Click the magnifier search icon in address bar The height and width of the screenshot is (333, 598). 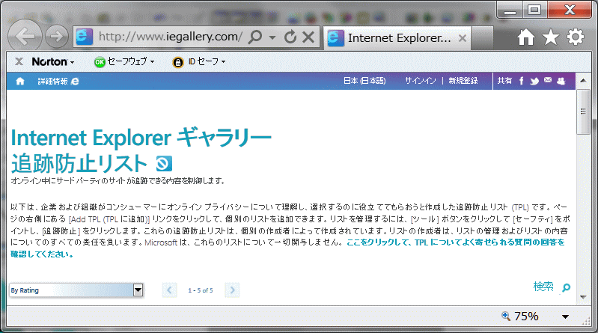[x=255, y=37]
